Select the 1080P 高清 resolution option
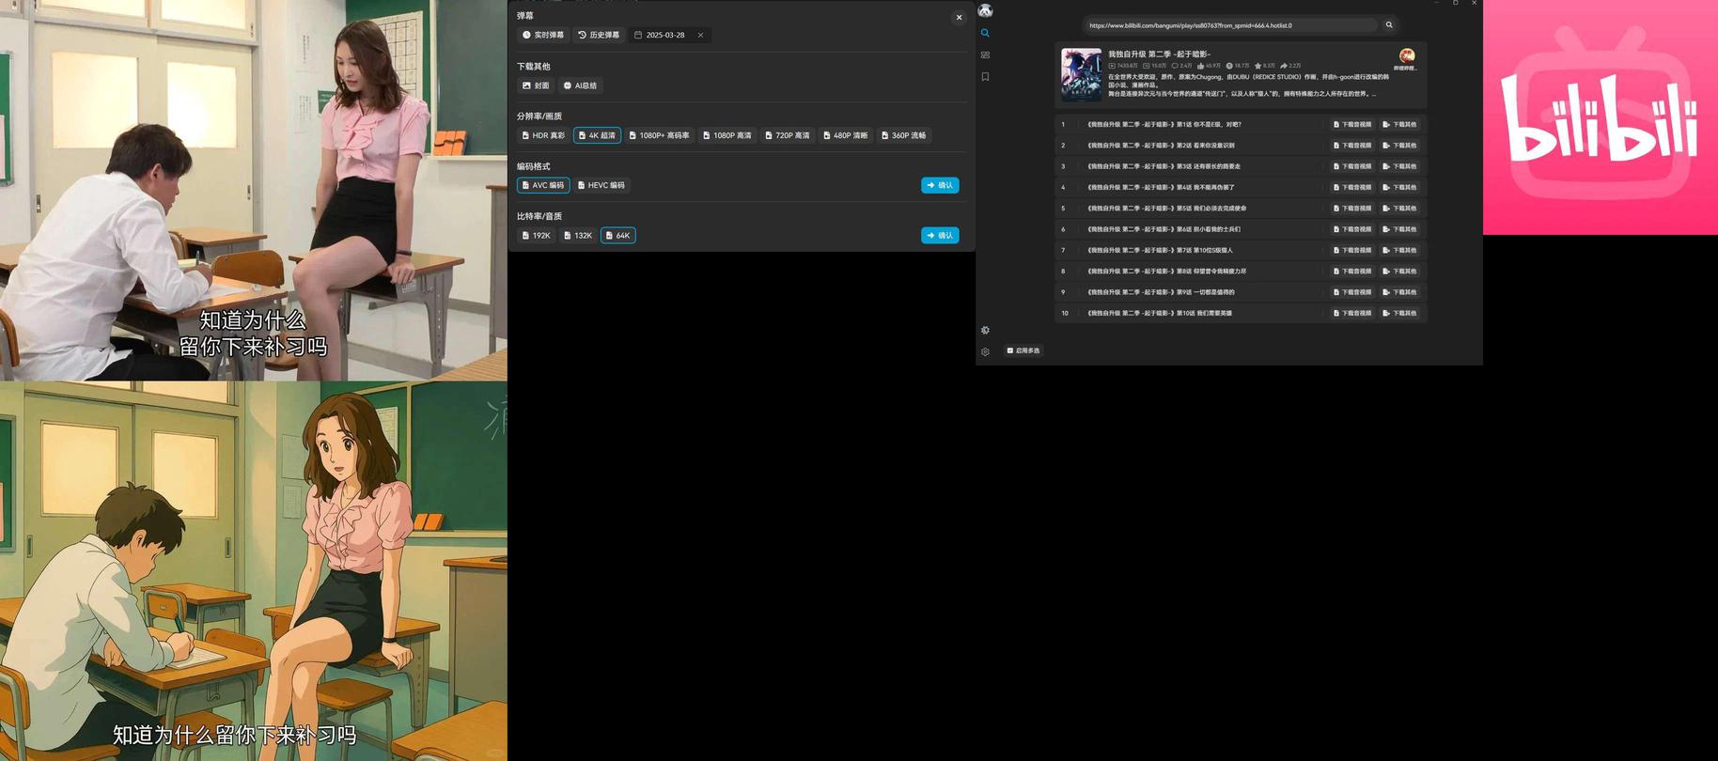This screenshot has height=761, width=1718. 727,135
